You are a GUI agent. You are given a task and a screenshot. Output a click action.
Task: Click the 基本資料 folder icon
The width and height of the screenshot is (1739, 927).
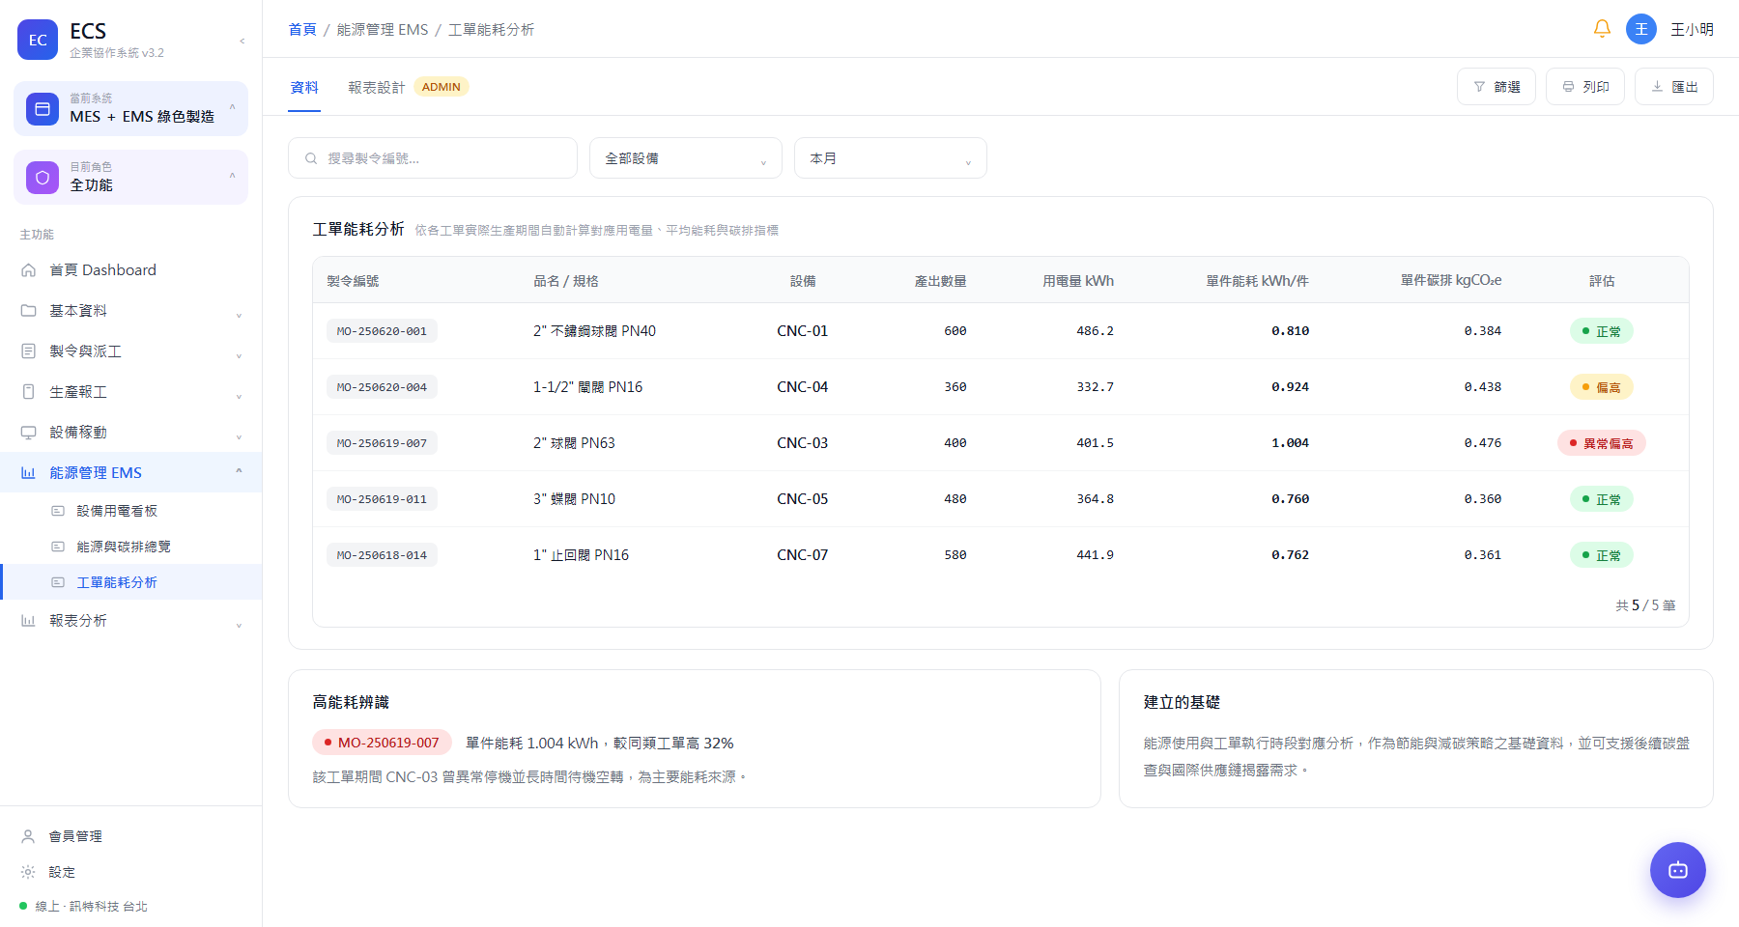[x=29, y=311]
